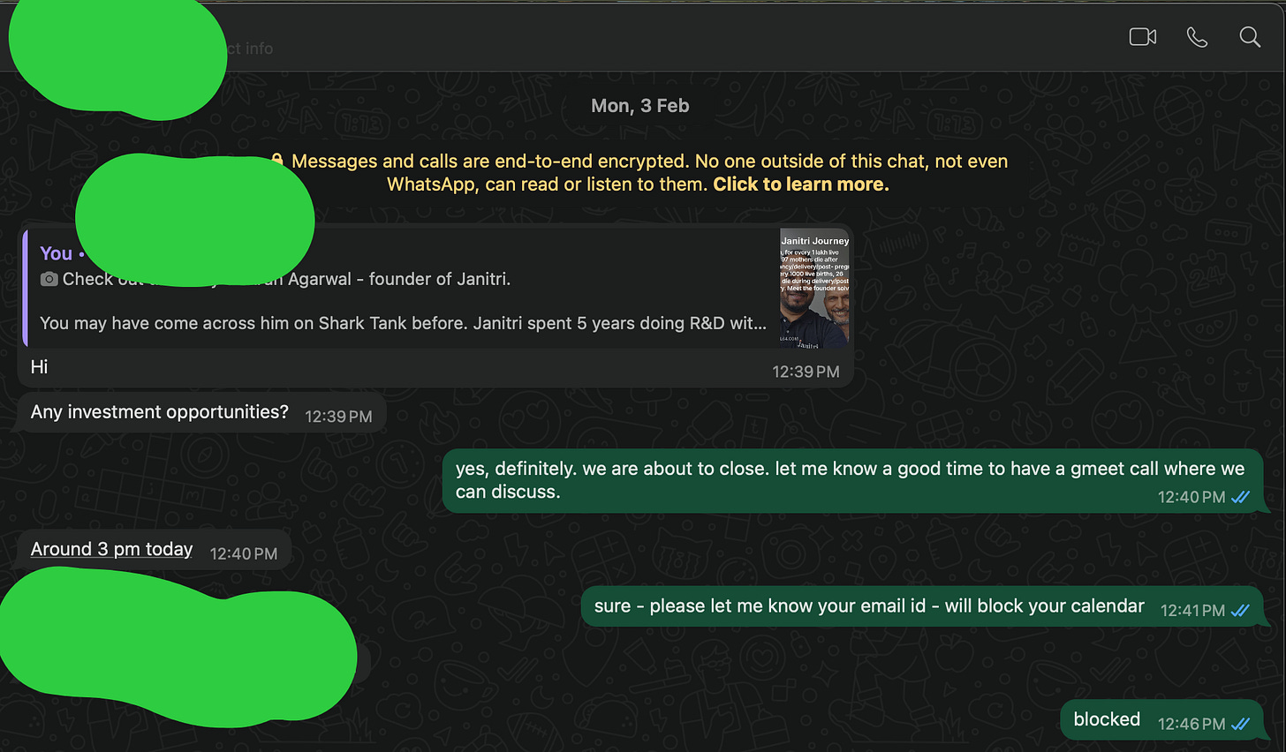Click the camera icon in quoted message
The height and width of the screenshot is (752, 1286).
(49, 279)
